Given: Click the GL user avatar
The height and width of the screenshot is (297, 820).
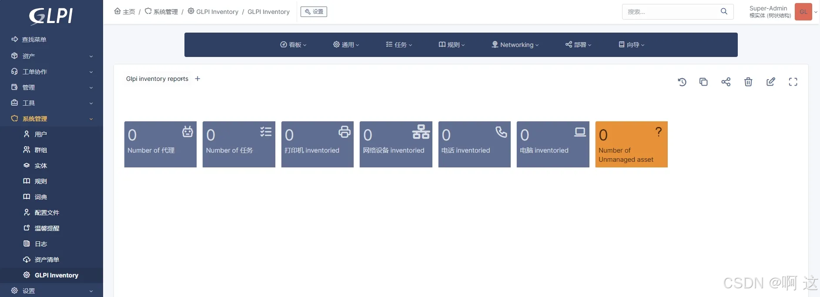Looking at the screenshot, I should tap(803, 12).
